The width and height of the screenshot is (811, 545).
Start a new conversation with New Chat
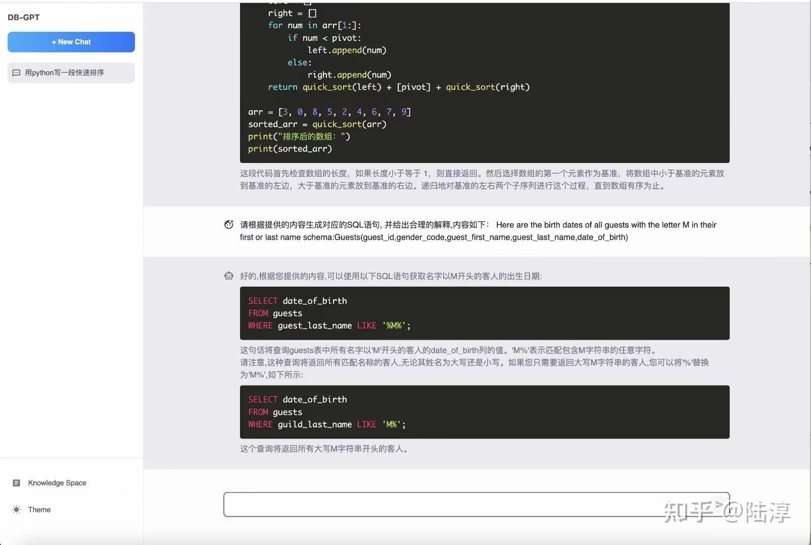click(x=71, y=42)
